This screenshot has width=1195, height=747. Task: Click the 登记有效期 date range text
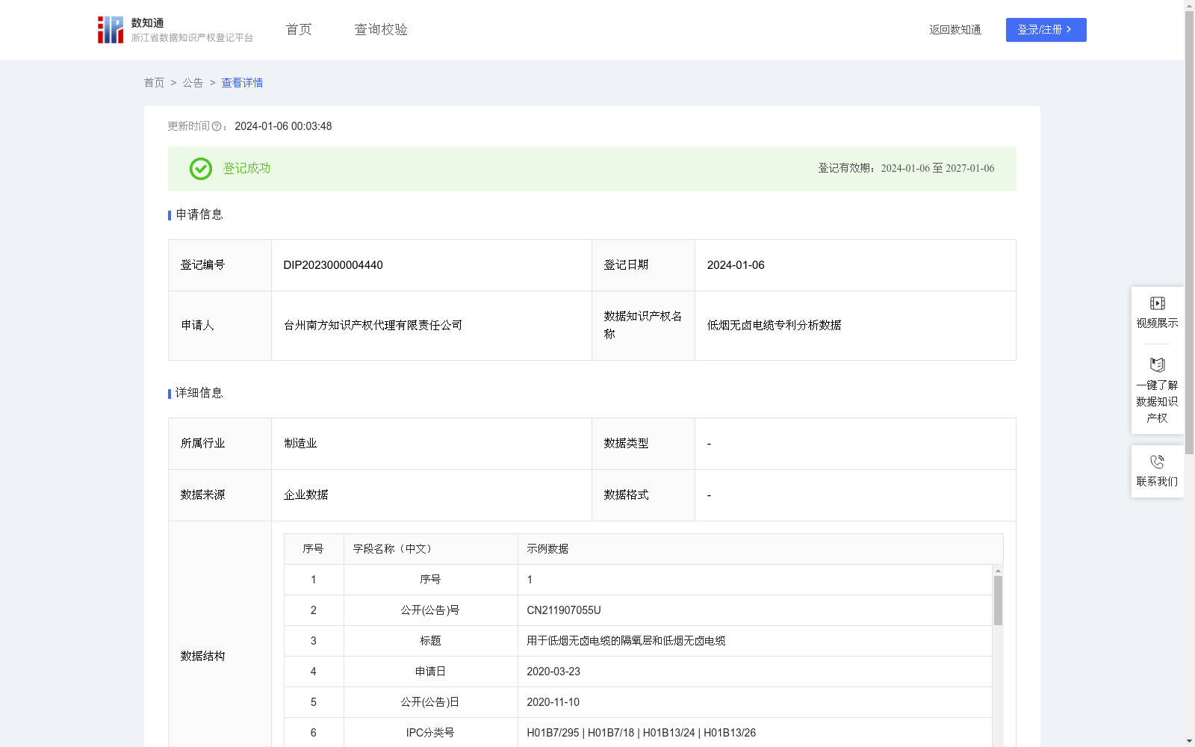[937, 169]
